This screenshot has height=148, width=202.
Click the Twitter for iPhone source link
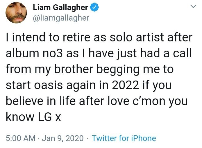click(x=124, y=138)
